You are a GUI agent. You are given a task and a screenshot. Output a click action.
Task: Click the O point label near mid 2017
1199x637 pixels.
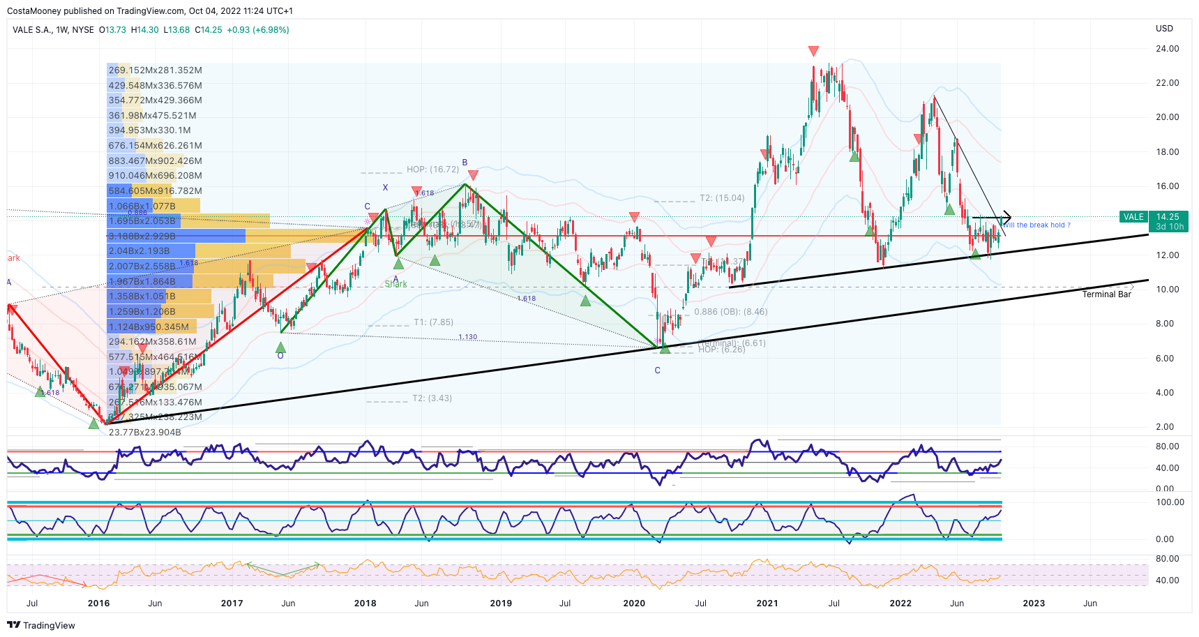280,356
